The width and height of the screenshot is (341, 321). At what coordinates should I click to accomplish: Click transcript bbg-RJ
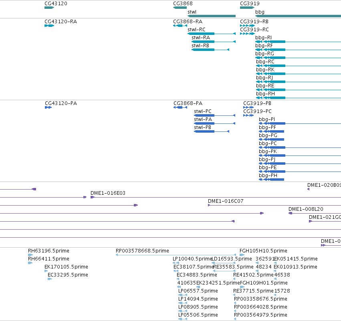[x=264, y=78]
